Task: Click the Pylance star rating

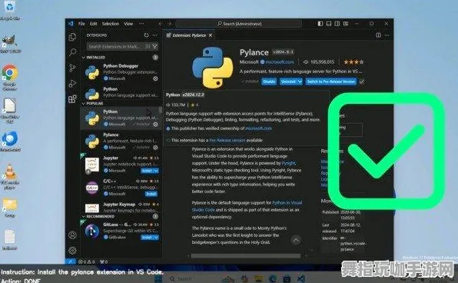Action: (x=353, y=62)
